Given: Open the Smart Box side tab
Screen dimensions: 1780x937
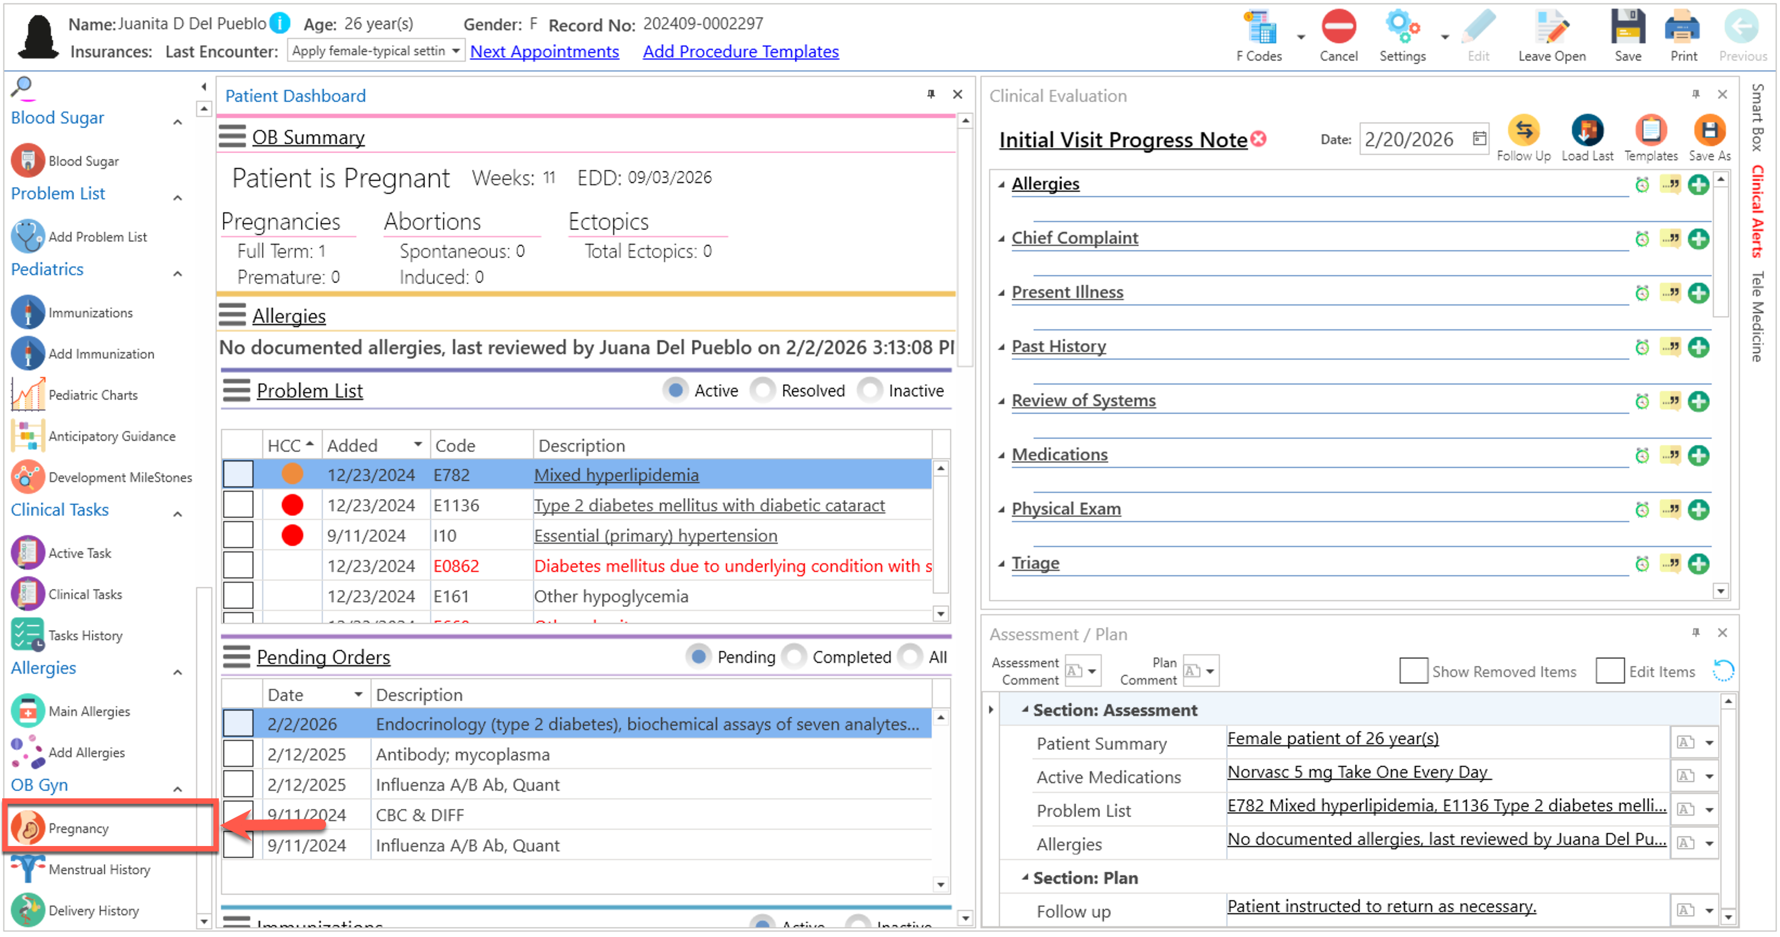Looking at the screenshot, I should coord(1757,118).
